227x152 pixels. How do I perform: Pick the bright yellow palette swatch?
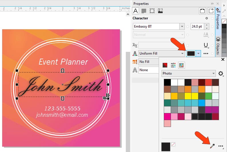(x=188, y=96)
